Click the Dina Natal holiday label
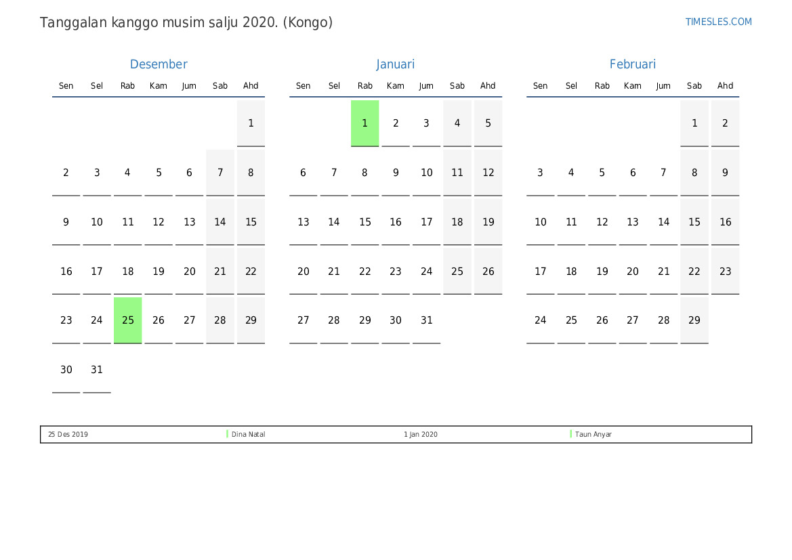 [249, 435]
